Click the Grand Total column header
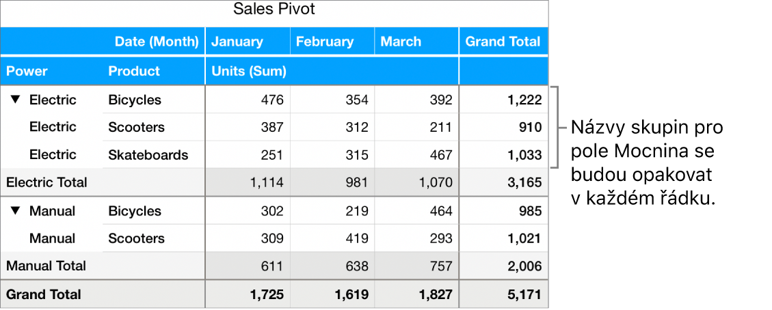Image resolution: width=772 pixels, height=310 pixels. pyautogui.click(x=503, y=42)
